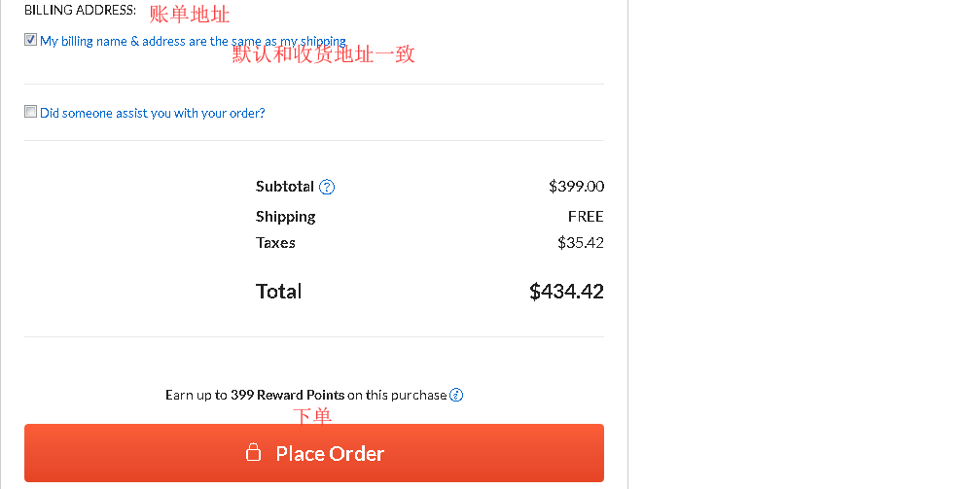
Task: Click the BILLING ADDRESS heading
Action: [80, 10]
